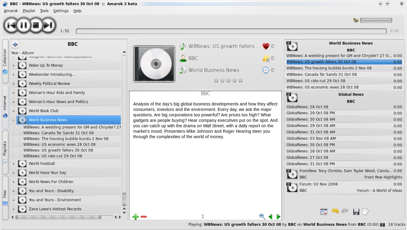Add an applet with green plus icon

[136, 217]
